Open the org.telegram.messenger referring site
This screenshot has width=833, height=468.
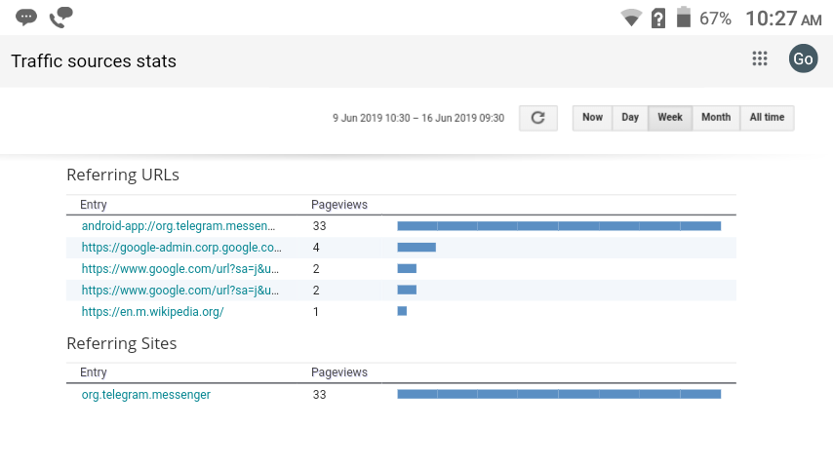[x=146, y=395]
